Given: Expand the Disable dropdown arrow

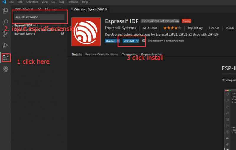Looking at the screenshot, I should pyautogui.click(x=118, y=41).
